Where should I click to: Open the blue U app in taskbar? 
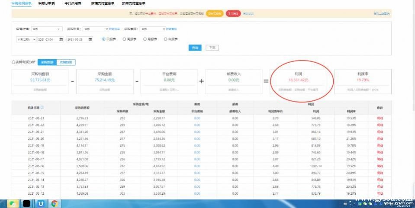(41, 204)
